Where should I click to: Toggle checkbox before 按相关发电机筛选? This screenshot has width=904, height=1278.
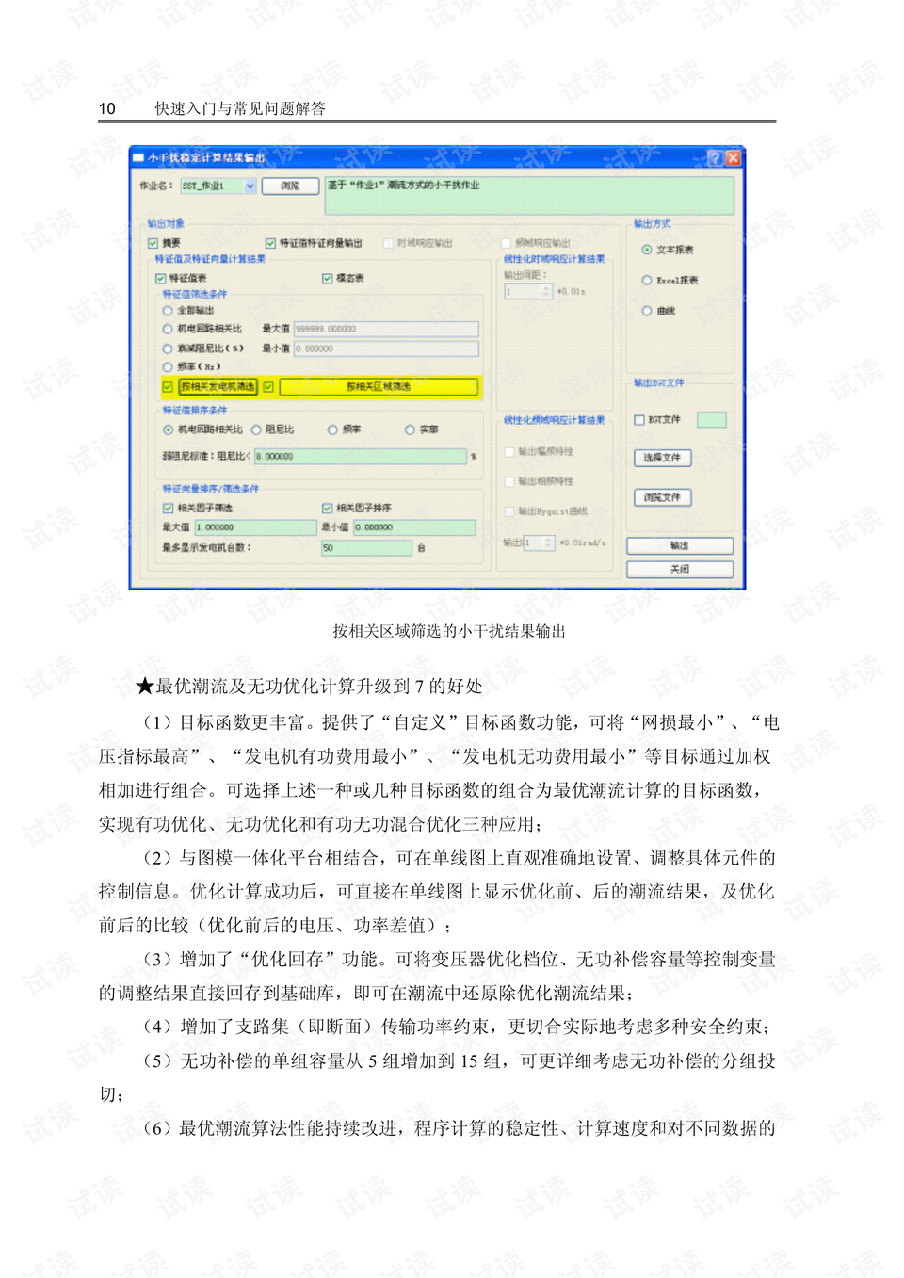168,387
